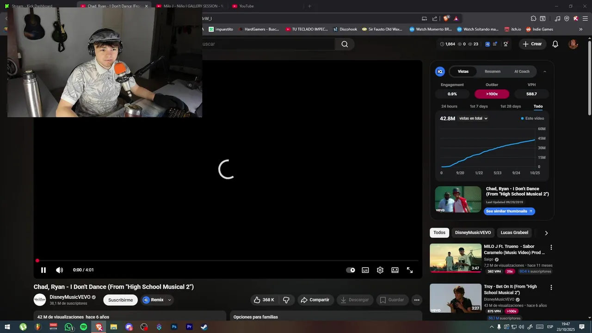This screenshot has width=592, height=333.
Task: Click into the YouTube search field
Action: click(268, 44)
